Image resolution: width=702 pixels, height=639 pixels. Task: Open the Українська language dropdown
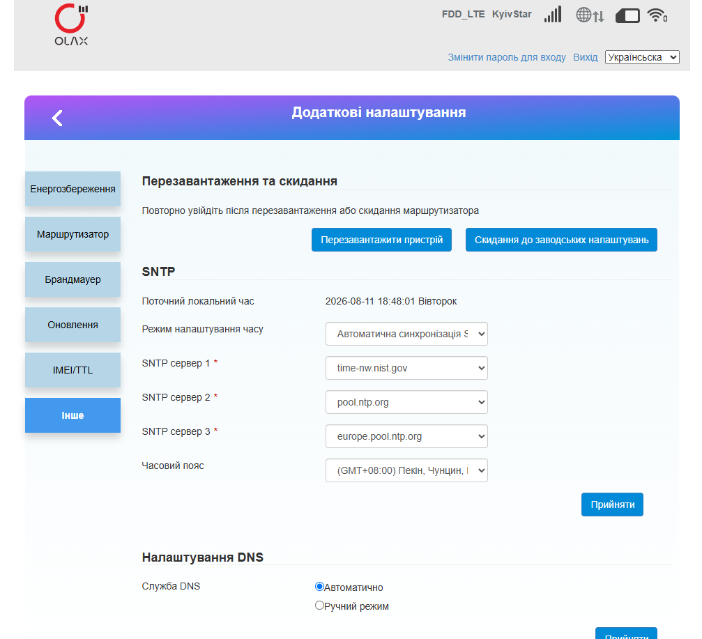coord(642,57)
